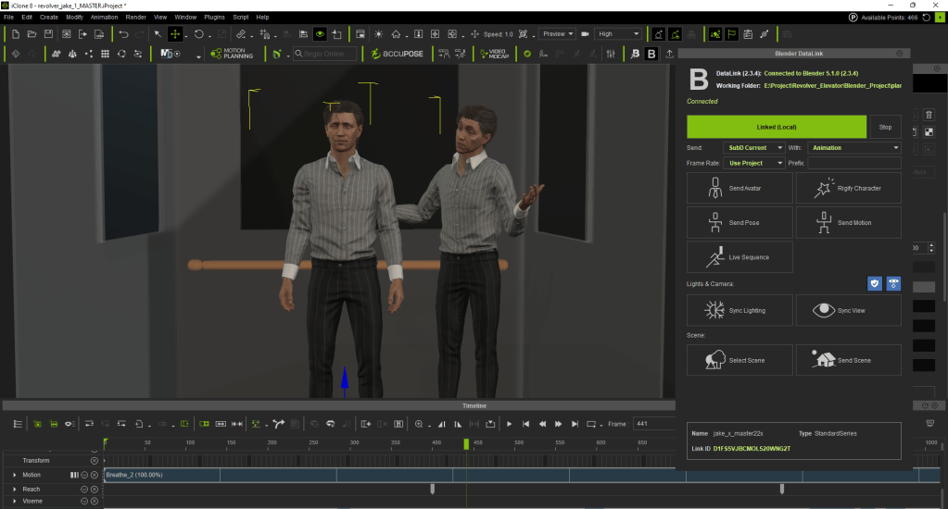Open the Video Mocap tool
The height and width of the screenshot is (509, 948).
click(x=494, y=54)
